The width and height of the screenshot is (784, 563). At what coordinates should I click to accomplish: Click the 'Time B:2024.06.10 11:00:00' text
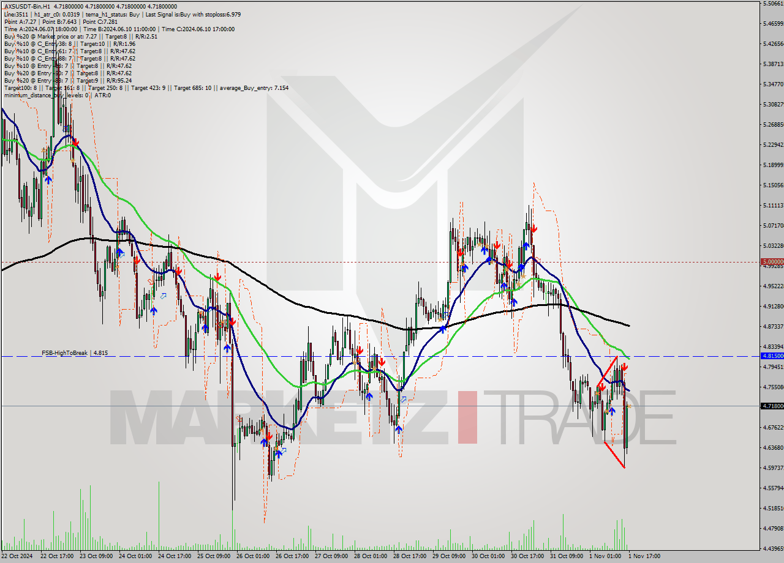[119, 29]
